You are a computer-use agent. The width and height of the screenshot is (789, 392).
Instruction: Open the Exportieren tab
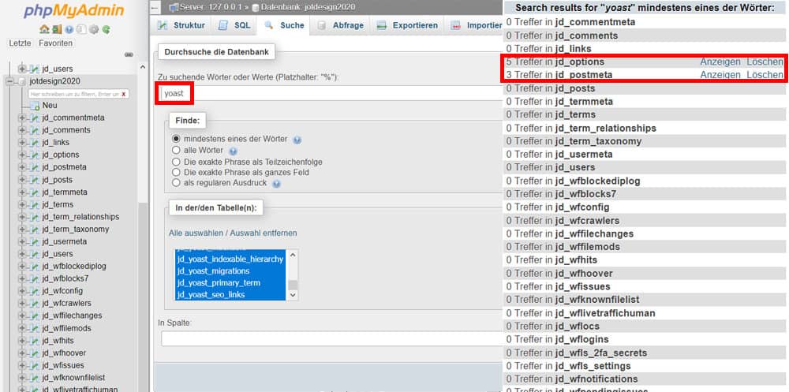click(x=408, y=25)
